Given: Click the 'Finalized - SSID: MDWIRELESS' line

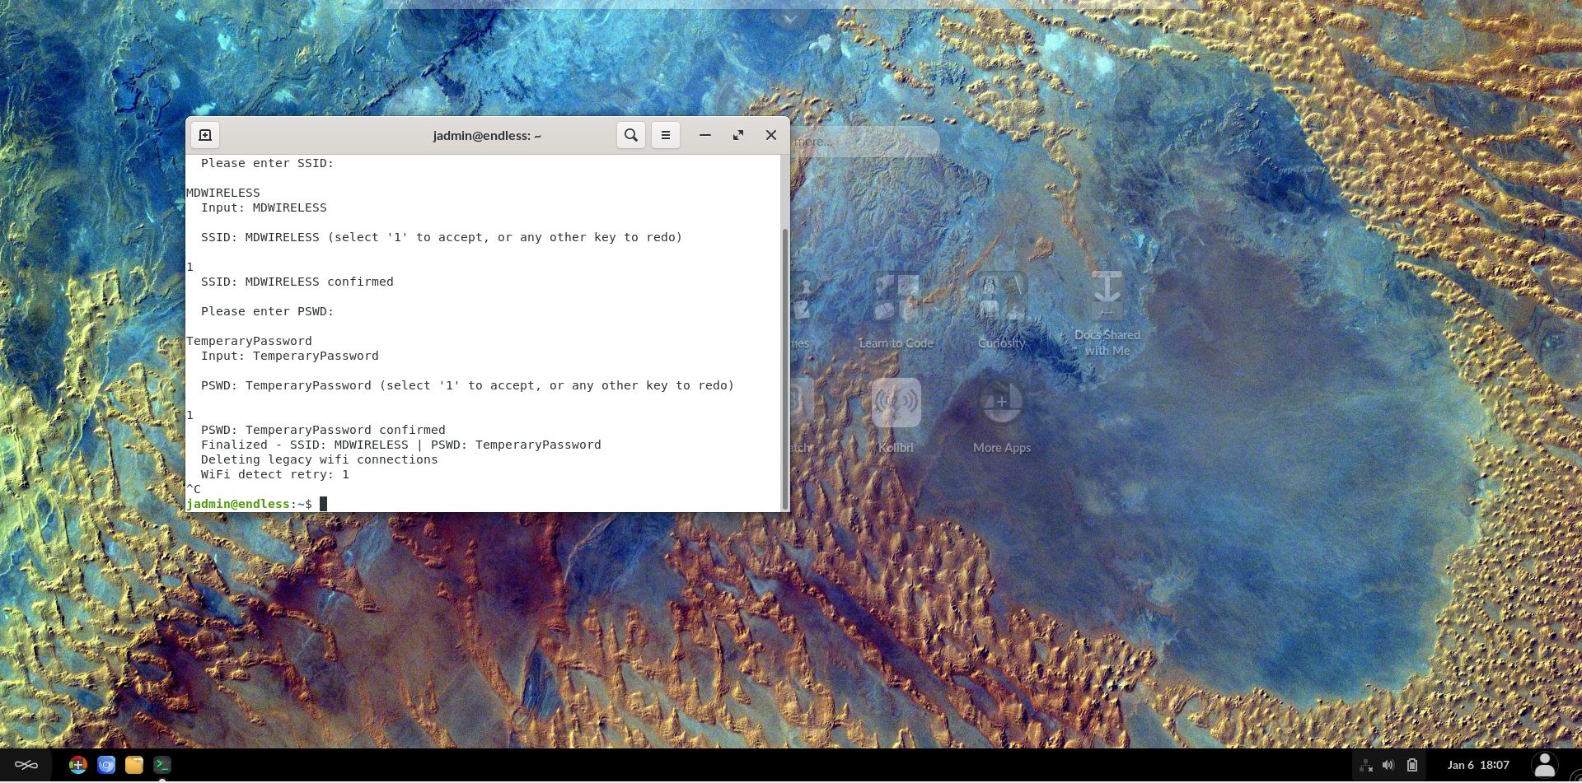Looking at the screenshot, I should (400, 445).
